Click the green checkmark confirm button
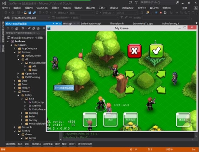The width and height of the screenshot is (199, 152). tap(156, 51)
